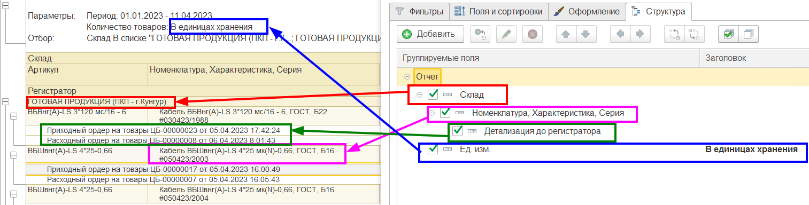Click the left arrow level icon

click(620, 34)
